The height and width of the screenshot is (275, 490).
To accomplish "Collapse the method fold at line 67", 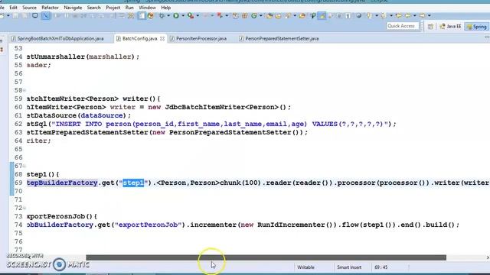I will click(x=24, y=167).
